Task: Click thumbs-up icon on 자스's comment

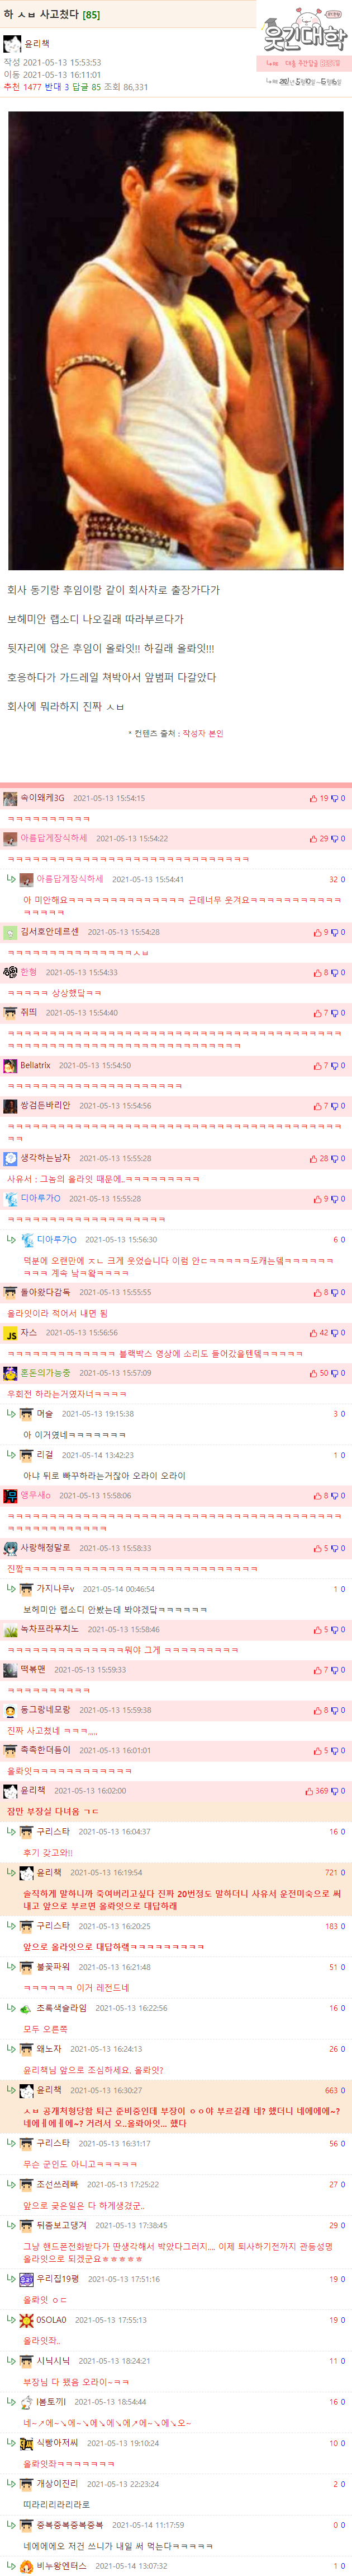Action: pos(313,1333)
